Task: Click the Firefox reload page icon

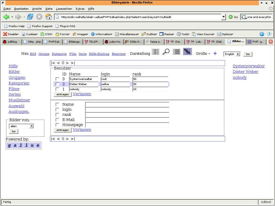Action: pyautogui.click(x=30, y=17)
